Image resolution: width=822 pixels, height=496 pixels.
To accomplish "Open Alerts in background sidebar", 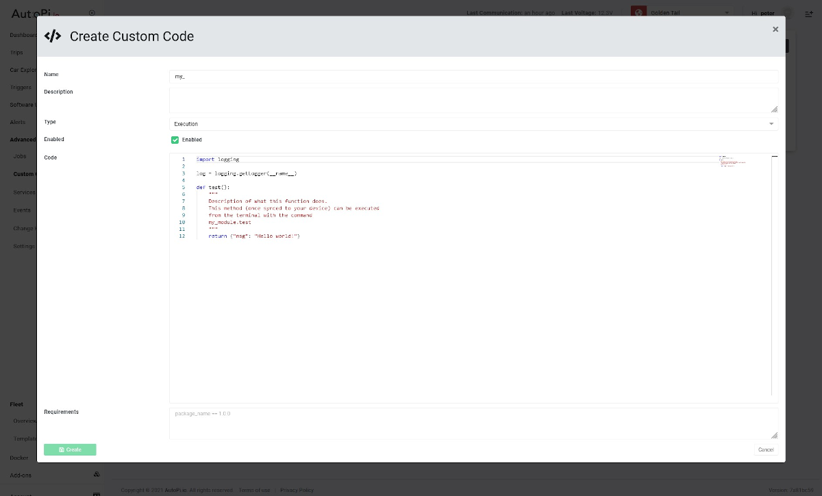I will 18,122.
